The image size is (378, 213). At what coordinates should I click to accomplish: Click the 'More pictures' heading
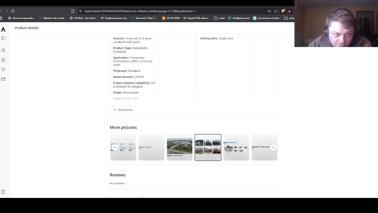(x=123, y=128)
